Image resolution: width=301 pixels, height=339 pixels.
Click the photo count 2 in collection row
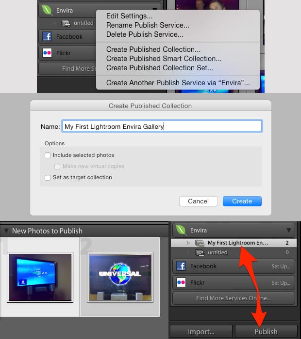[287, 243]
